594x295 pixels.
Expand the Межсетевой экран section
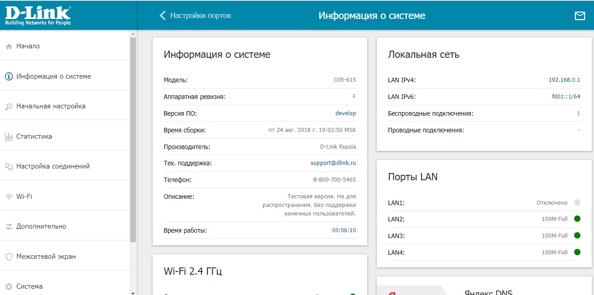(x=65, y=257)
